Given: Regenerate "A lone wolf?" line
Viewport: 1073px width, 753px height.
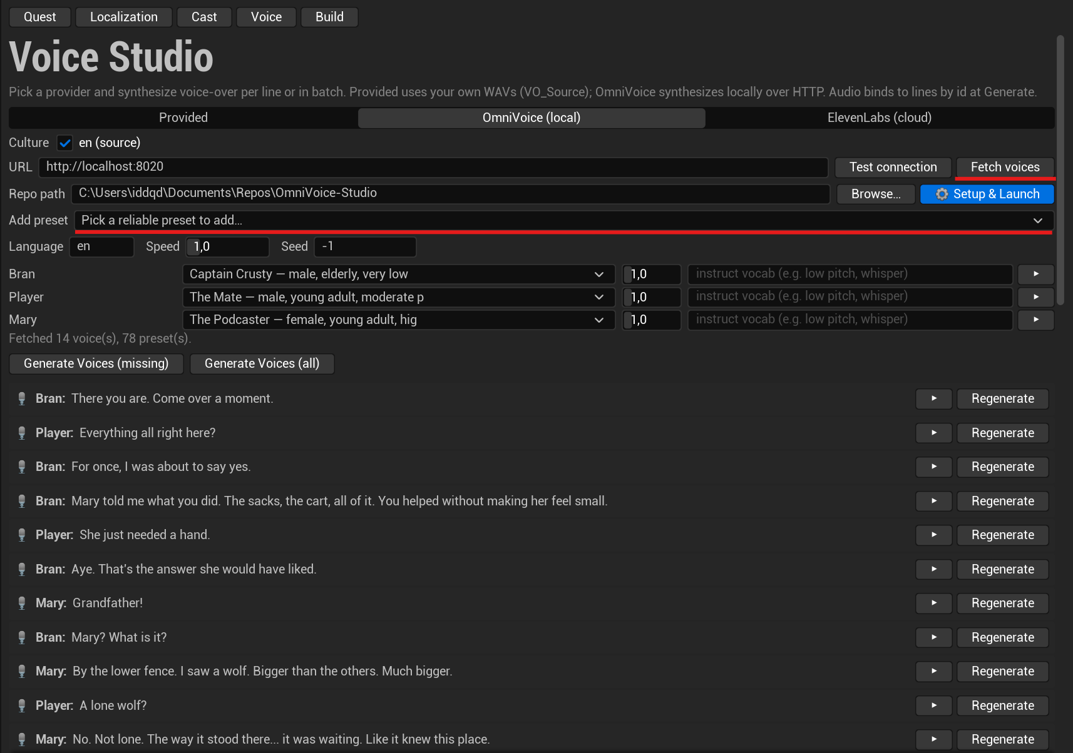Looking at the screenshot, I should click(x=1003, y=705).
